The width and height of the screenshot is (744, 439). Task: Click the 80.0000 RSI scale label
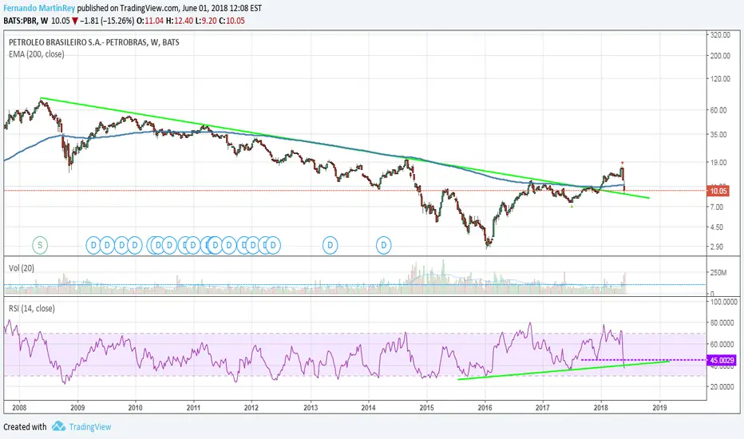722,322
